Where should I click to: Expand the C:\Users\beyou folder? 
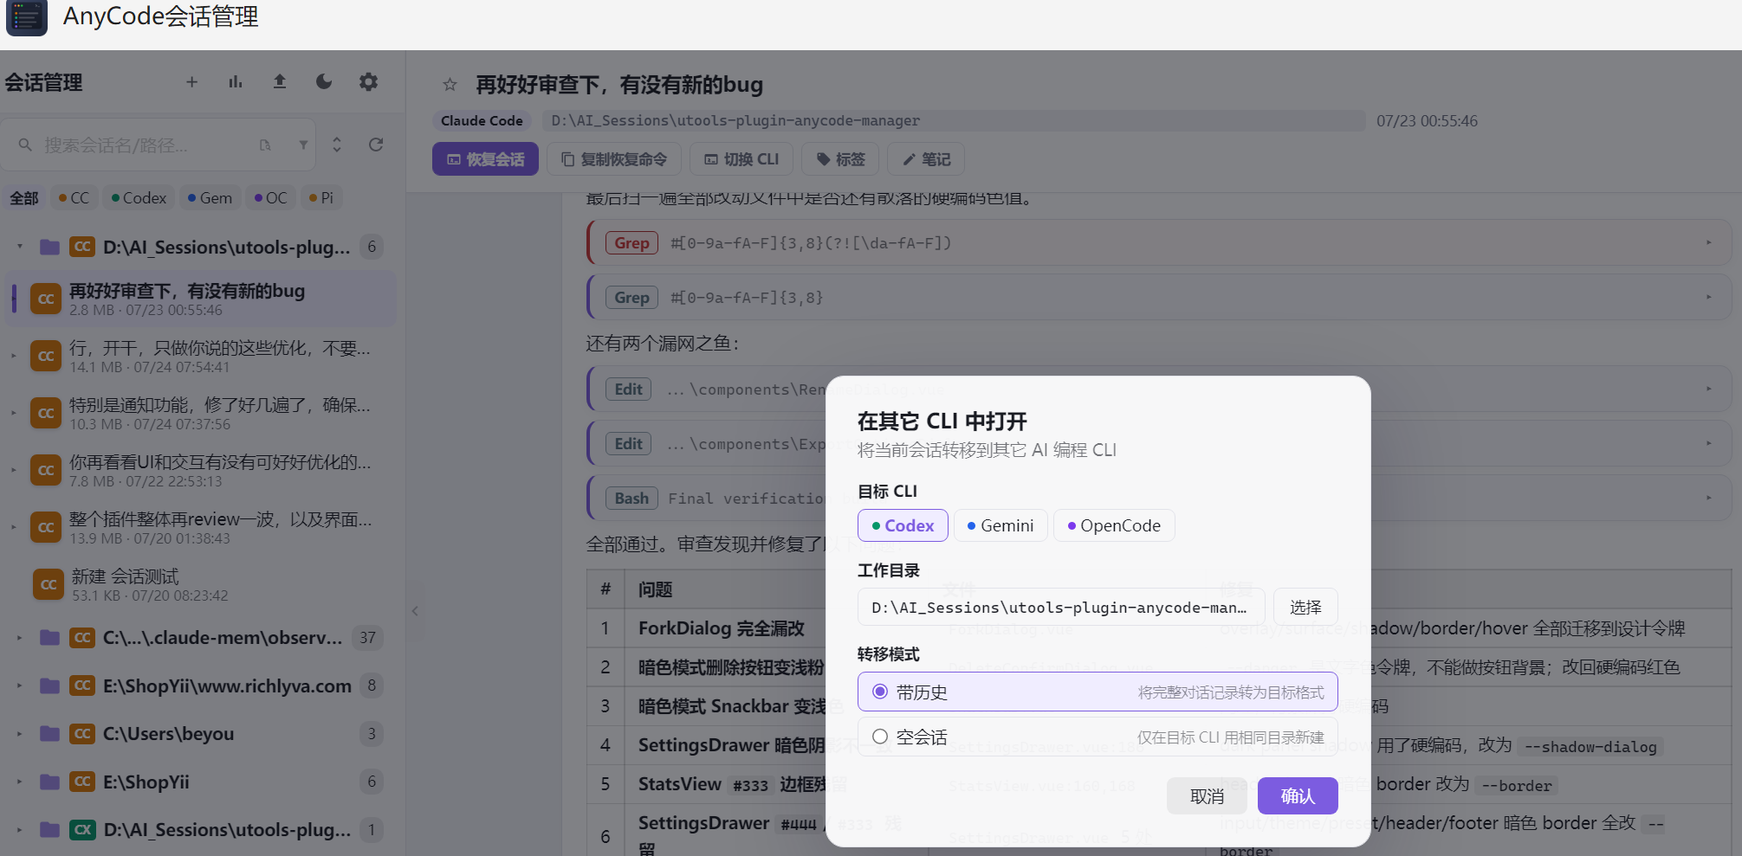(x=20, y=734)
